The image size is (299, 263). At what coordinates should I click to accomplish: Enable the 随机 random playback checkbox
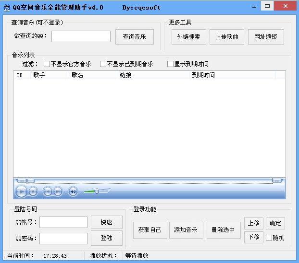coord(269,238)
